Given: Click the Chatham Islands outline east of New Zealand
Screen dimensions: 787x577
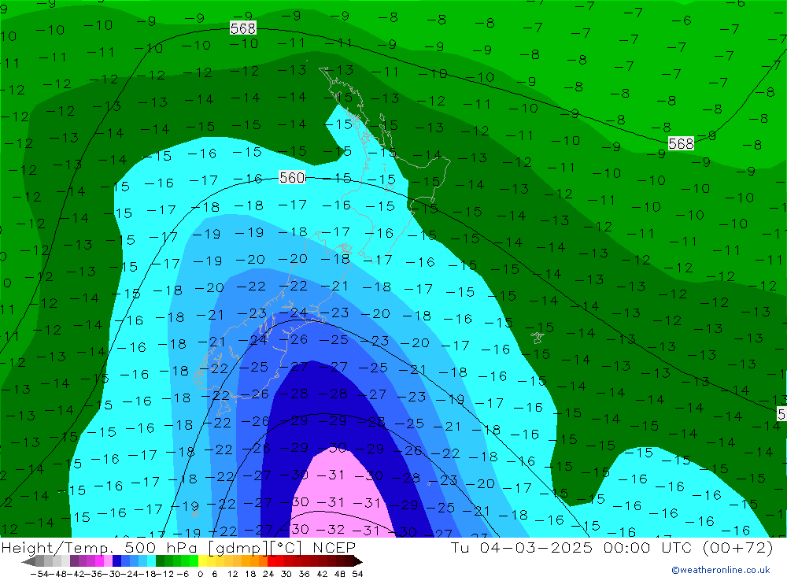Looking at the screenshot, I should point(538,338).
